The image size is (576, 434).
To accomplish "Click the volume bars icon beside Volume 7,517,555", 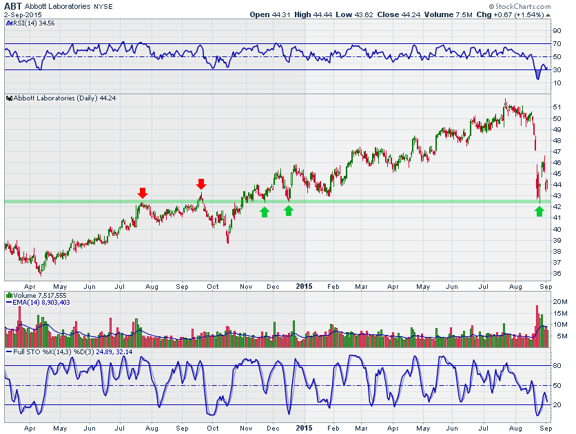I will [9, 296].
